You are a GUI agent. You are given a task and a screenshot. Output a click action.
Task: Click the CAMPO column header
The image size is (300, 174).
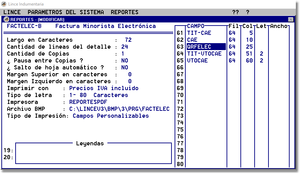(x=195, y=26)
